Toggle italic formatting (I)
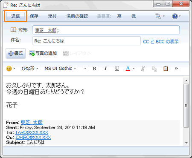Image resolution: width=192 pixels, height=158 pixels. tap(105, 69)
